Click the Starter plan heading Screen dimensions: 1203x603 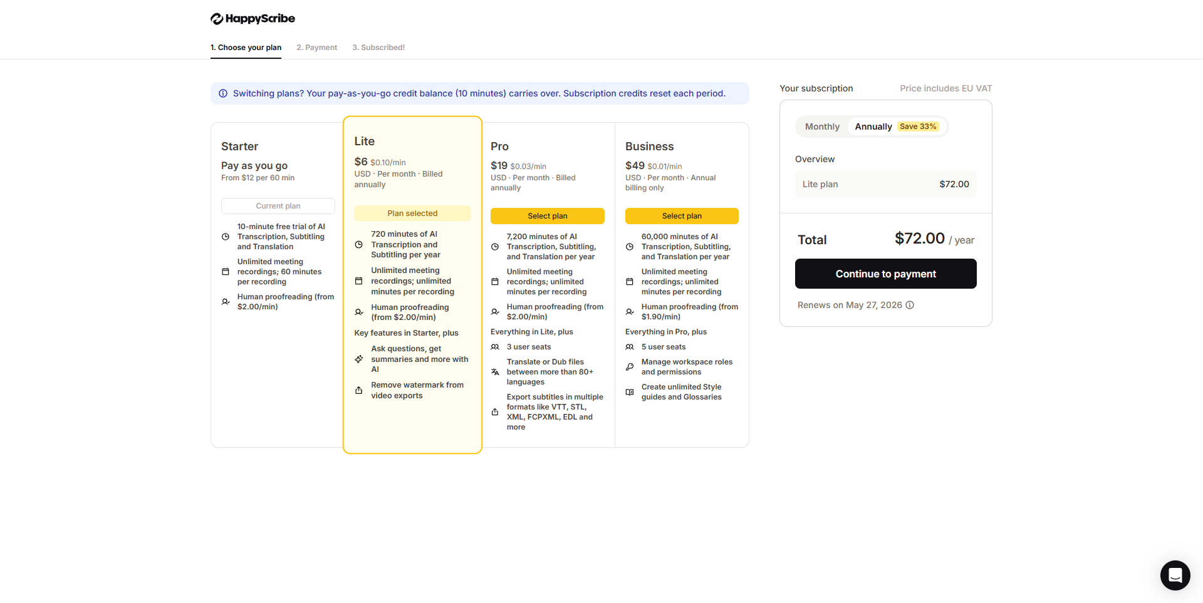click(x=239, y=147)
